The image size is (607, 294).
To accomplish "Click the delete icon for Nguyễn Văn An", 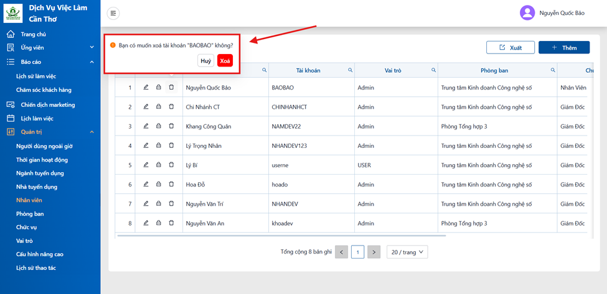I will click(x=171, y=223).
